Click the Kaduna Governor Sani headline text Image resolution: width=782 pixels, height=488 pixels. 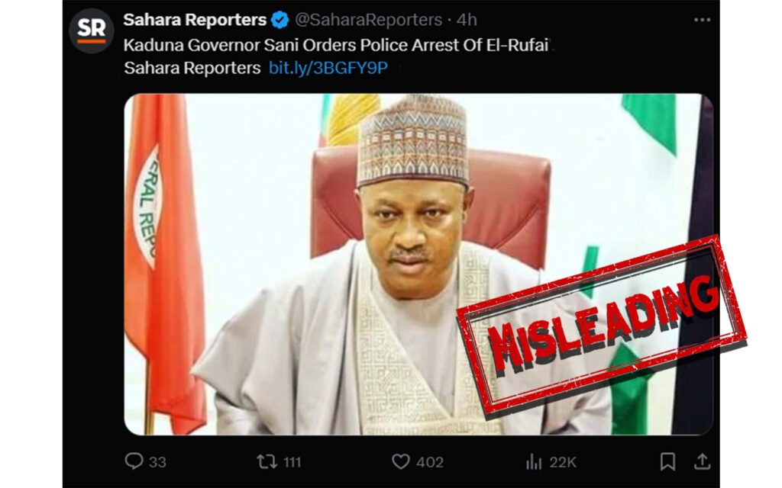[x=336, y=44]
